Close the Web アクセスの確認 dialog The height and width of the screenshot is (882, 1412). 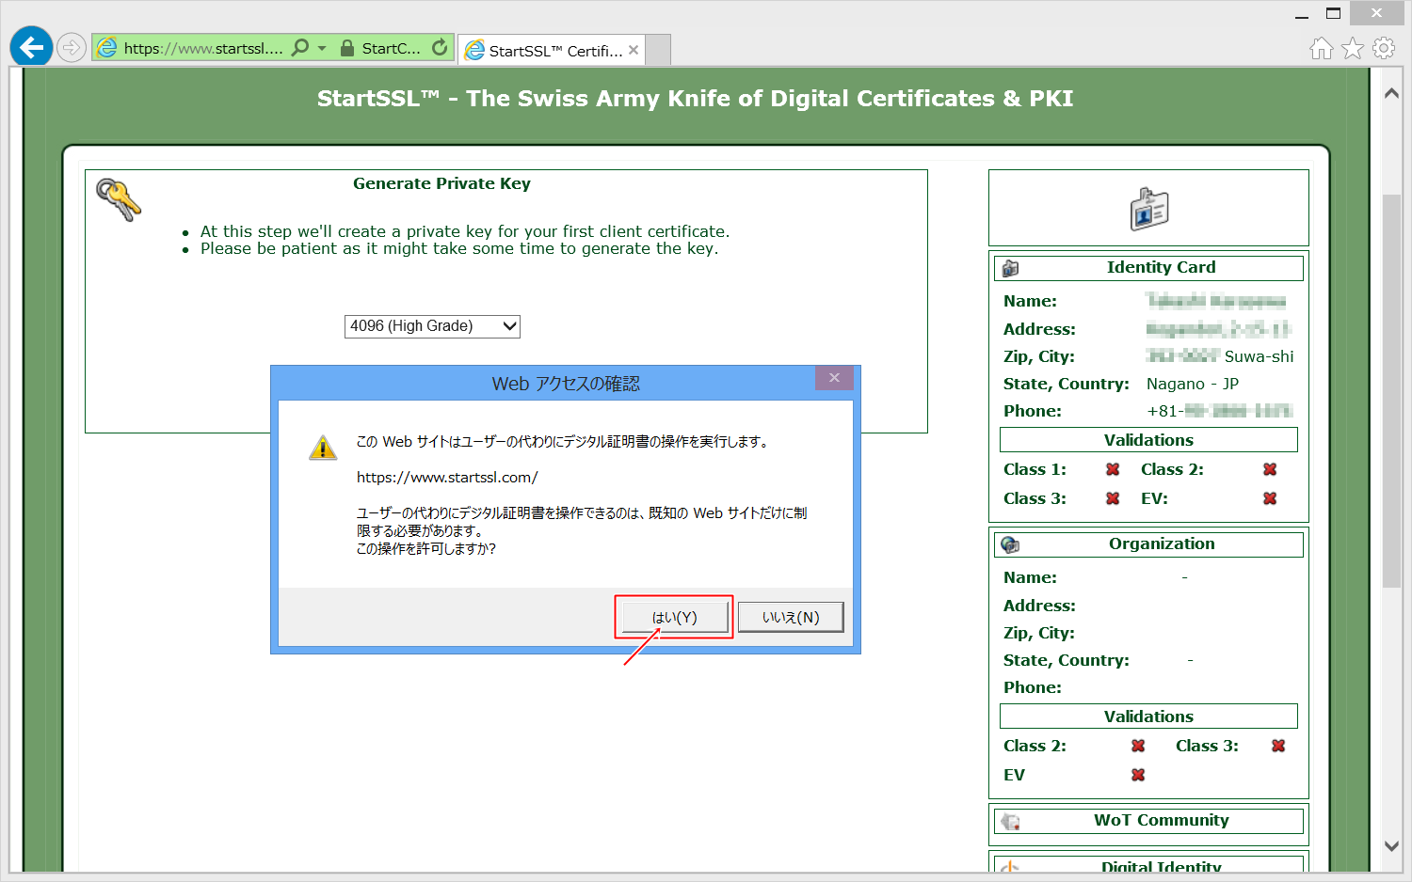(x=834, y=378)
